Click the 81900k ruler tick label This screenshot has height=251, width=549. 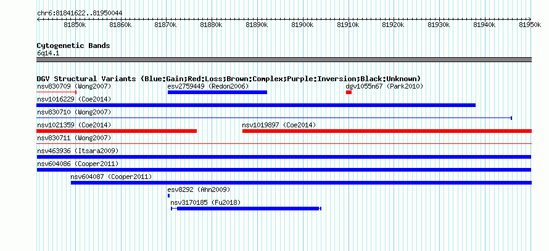[303, 25]
